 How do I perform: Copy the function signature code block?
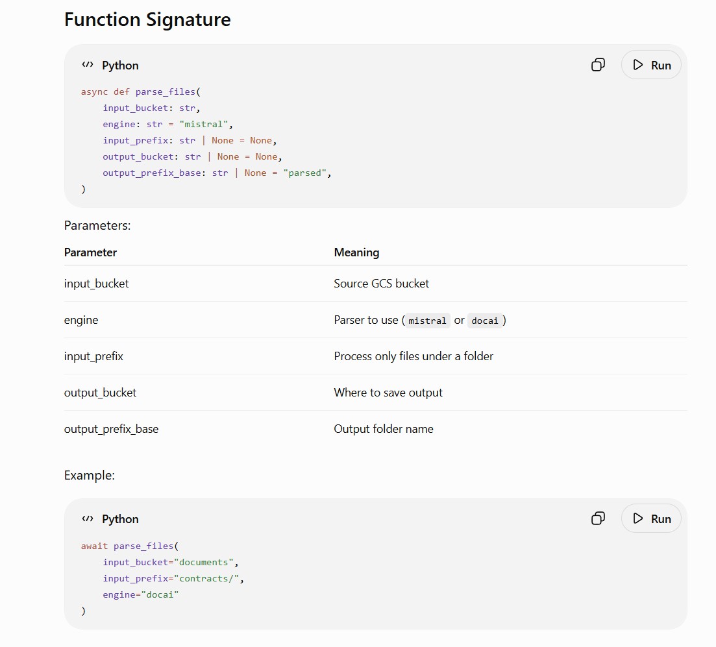coord(598,65)
